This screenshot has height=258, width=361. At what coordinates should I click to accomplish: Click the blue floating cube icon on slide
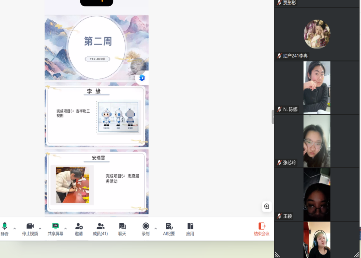pyautogui.click(x=142, y=78)
